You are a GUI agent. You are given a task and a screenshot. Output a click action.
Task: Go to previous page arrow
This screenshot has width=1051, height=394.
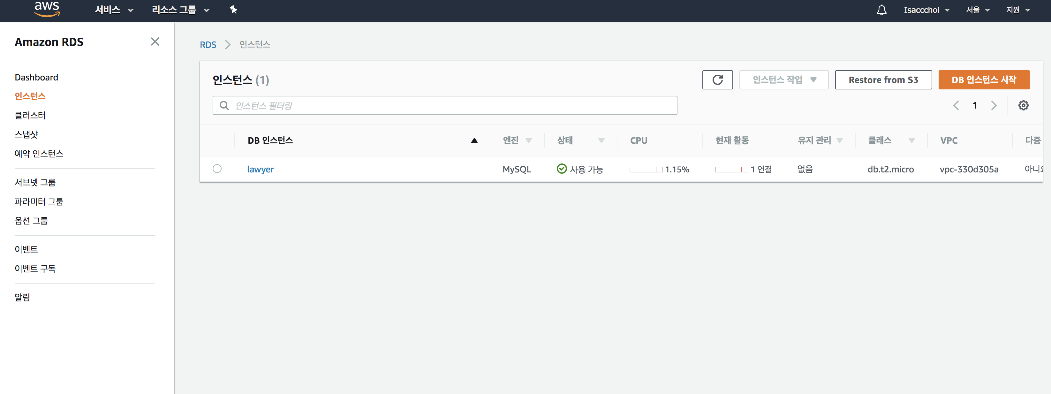[x=956, y=105]
